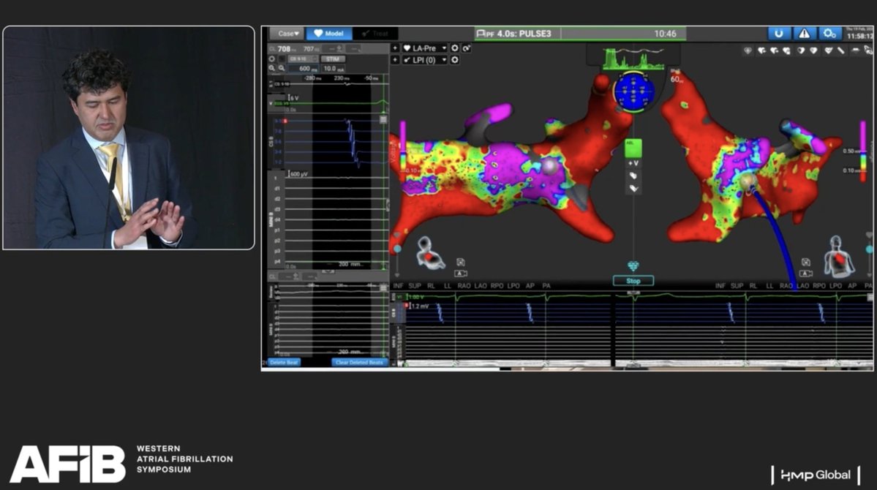Open the CS 9-10 channel selector
The width and height of the screenshot is (877, 490).
(x=302, y=59)
